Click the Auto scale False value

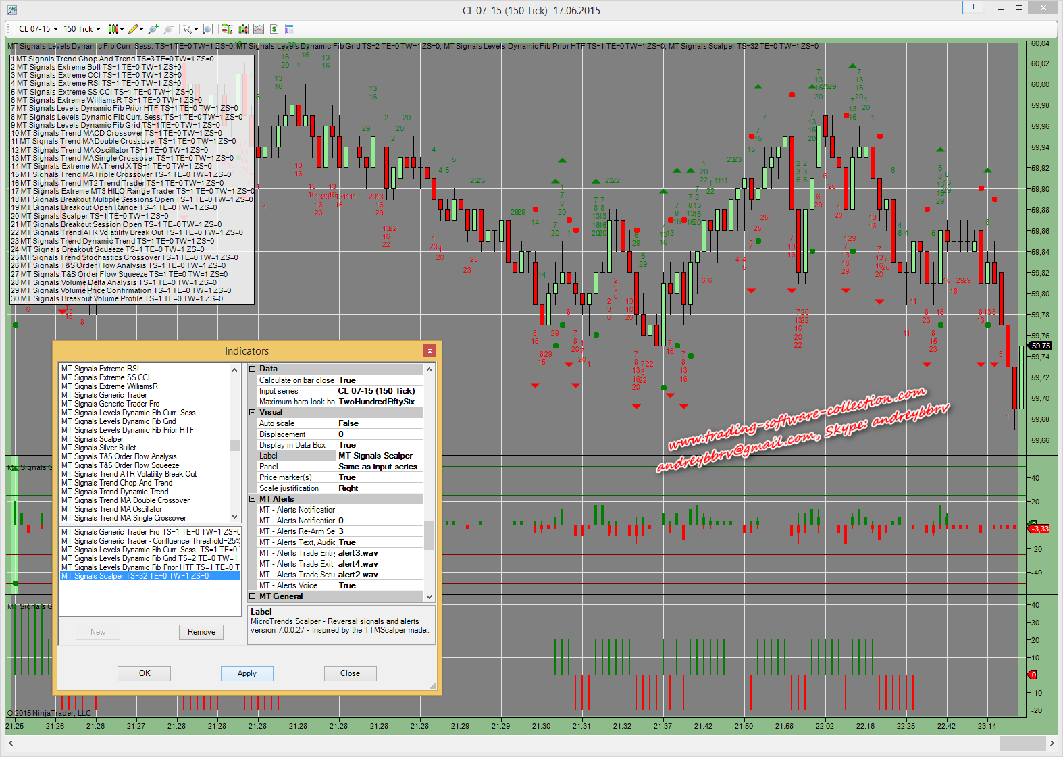380,423
